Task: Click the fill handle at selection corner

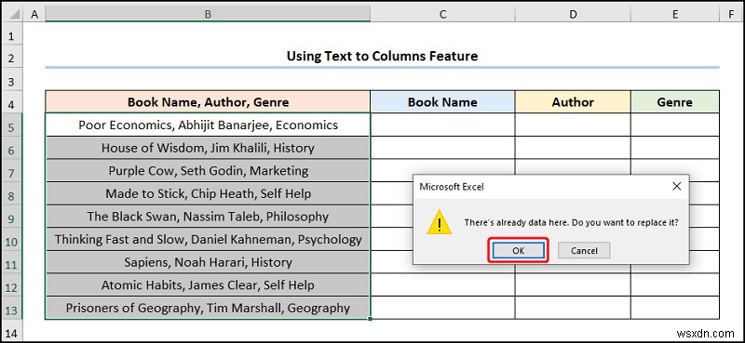Action: [x=370, y=319]
